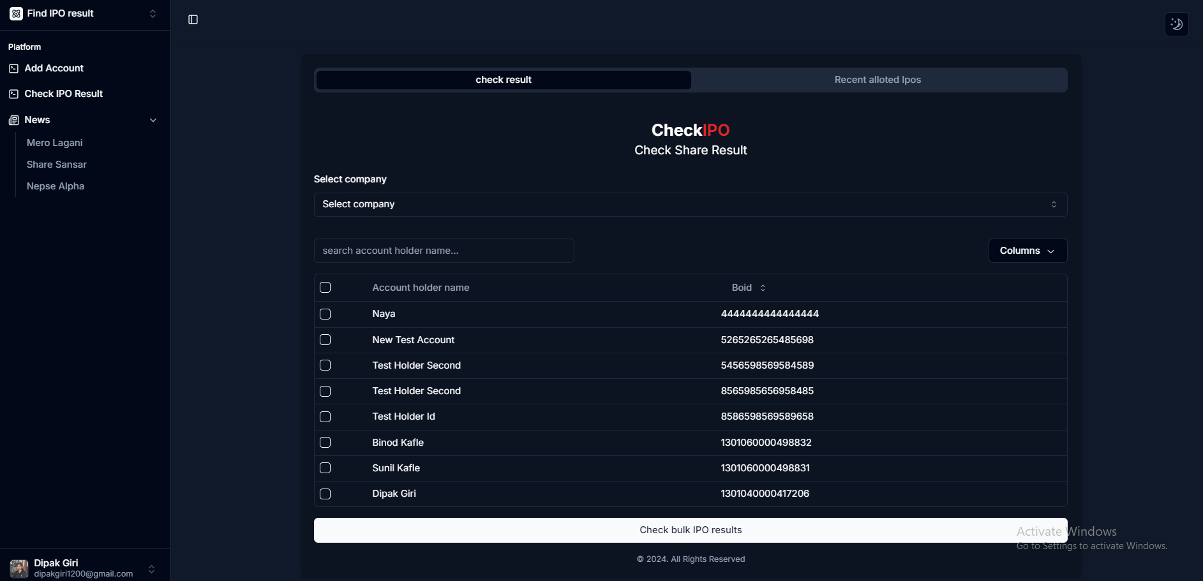The height and width of the screenshot is (581, 1203).
Task: Select all accounts with header checkbox
Action: coord(325,288)
